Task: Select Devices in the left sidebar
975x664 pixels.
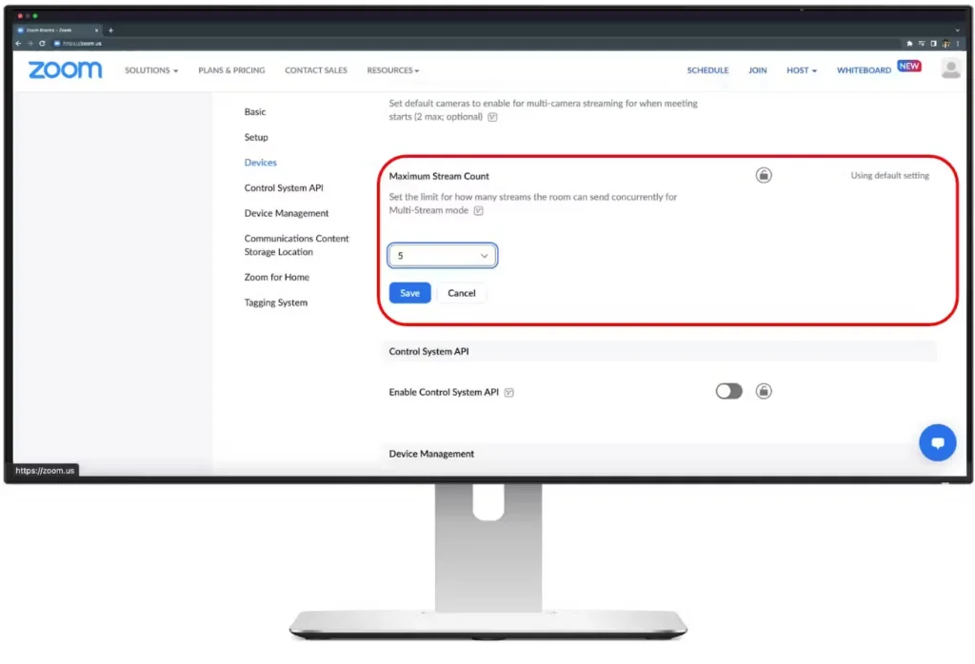Action: click(x=261, y=163)
